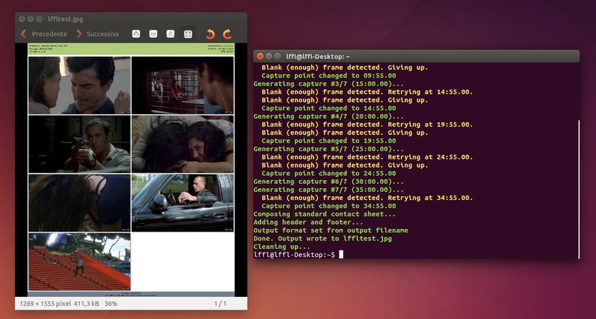Go to previous image with Precedente

[44, 34]
